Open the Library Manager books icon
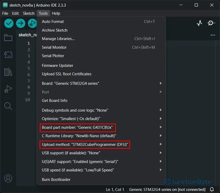Image resolution: width=220 pixels, height=193 pixels. [x=8, y=72]
